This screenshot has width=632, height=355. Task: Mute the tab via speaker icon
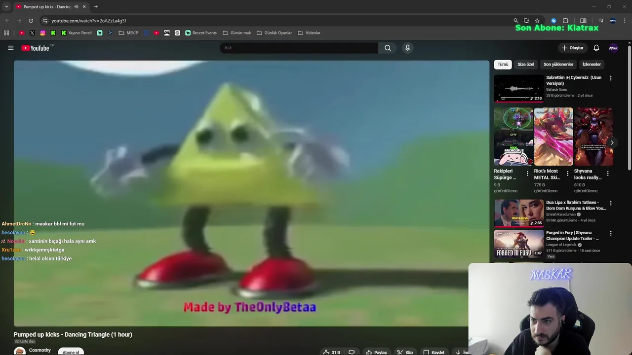pos(76,7)
